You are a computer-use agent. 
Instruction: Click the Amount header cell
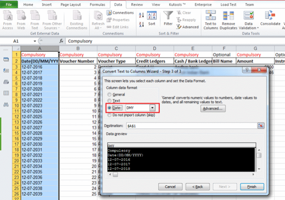255,61
